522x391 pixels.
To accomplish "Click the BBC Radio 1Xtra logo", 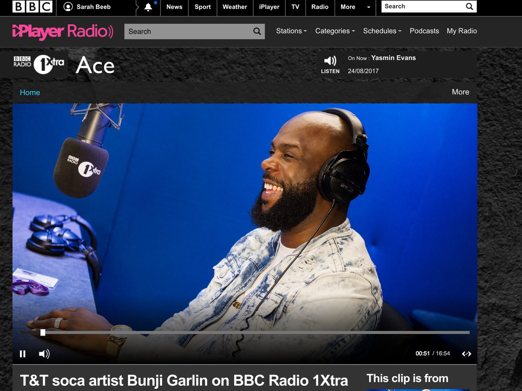I will coord(39,64).
